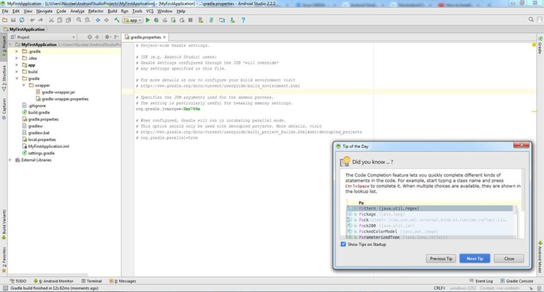The height and width of the screenshot is (292, 544).
Task: Click the Cut scissors icon
Action: [51, 20]
